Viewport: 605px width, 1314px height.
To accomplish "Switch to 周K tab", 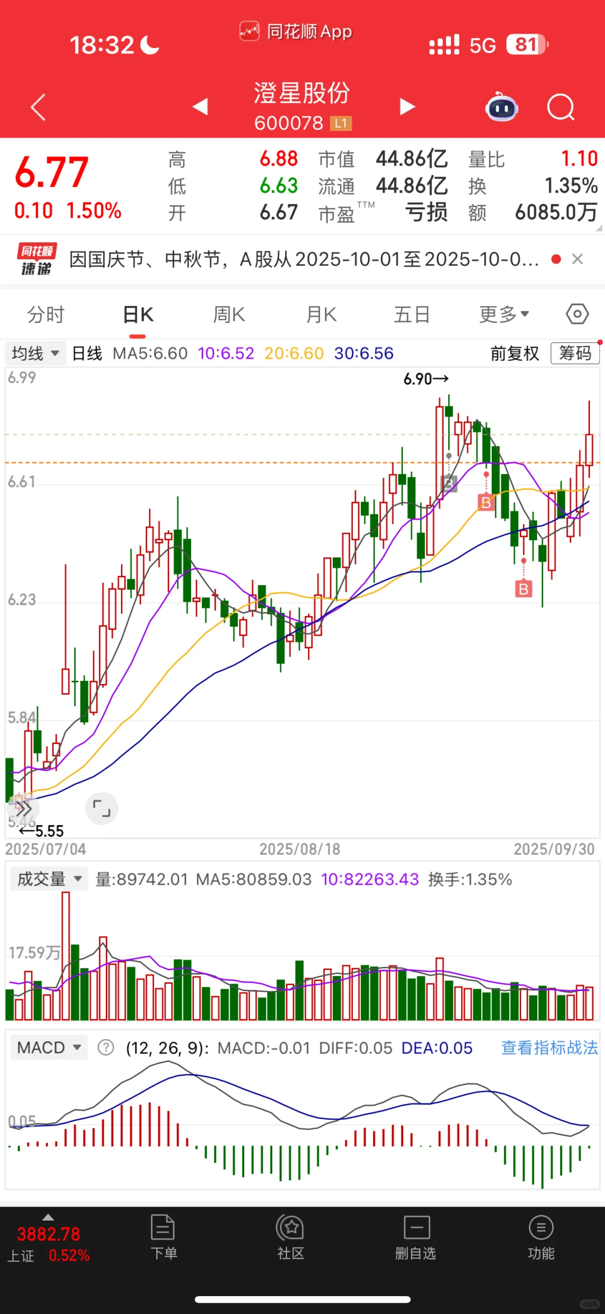I will [229, 315].
